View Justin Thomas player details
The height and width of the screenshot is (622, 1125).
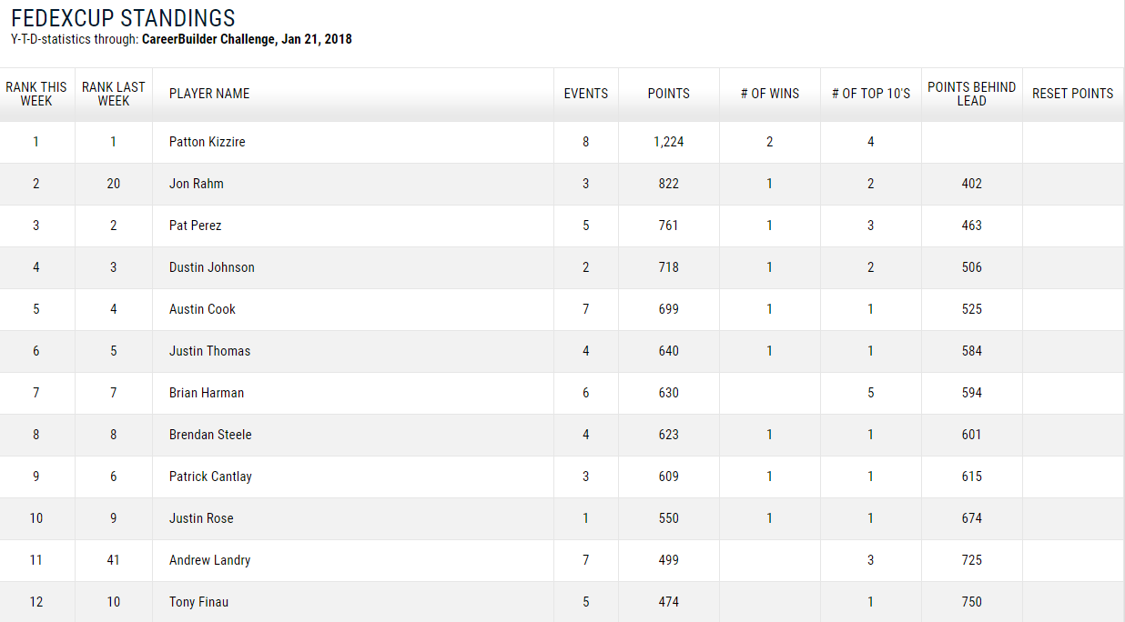coord(209,351)
